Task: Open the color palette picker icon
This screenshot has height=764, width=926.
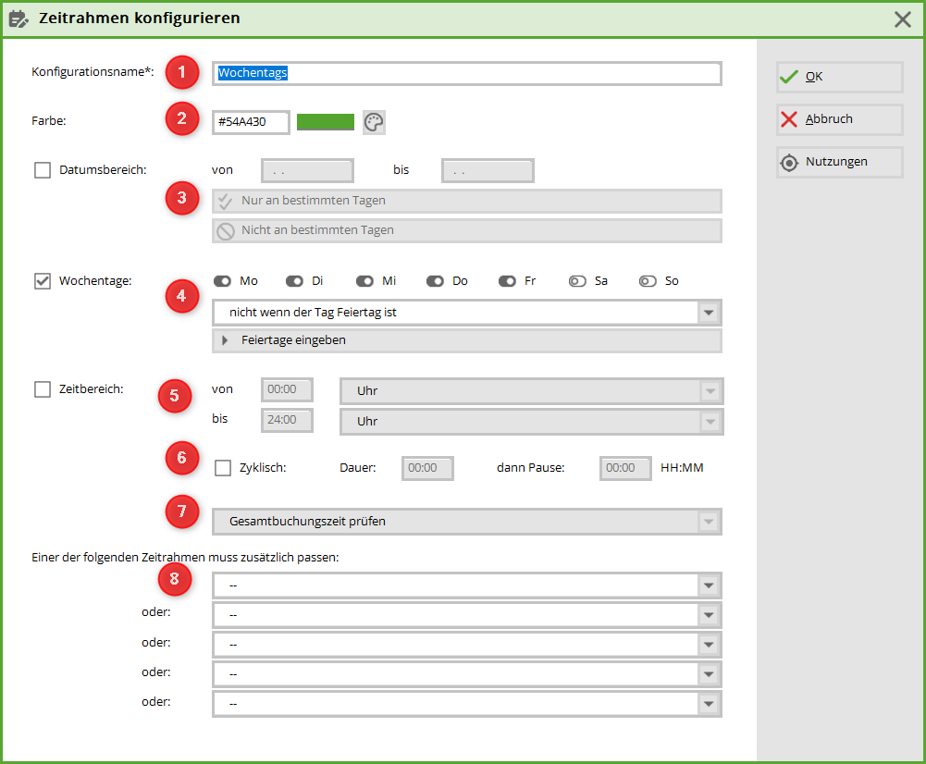Action: coord(374,122)
